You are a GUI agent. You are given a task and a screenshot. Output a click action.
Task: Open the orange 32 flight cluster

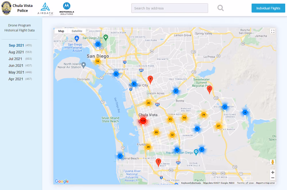[172, 135]
